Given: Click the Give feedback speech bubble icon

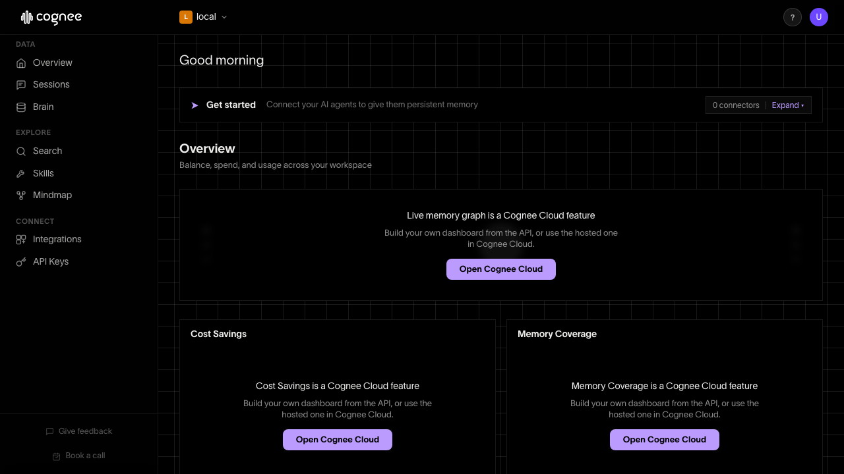Looking at the screenshot, I should [x=49, y=432].
